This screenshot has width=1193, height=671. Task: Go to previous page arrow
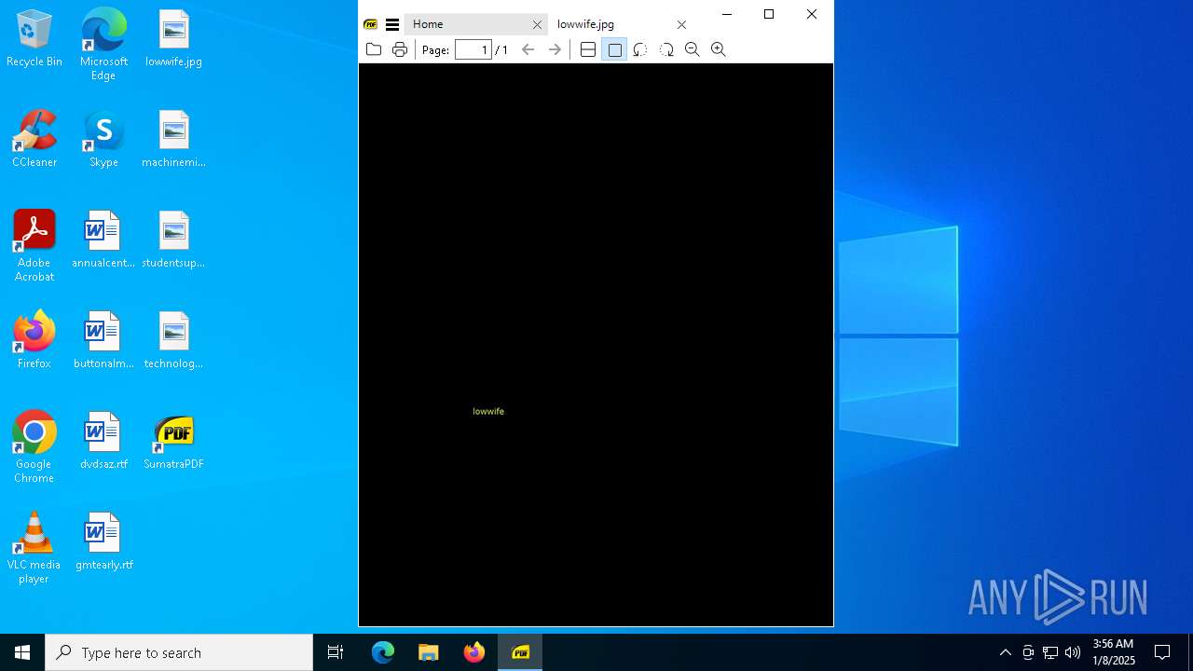pos(528,49)
